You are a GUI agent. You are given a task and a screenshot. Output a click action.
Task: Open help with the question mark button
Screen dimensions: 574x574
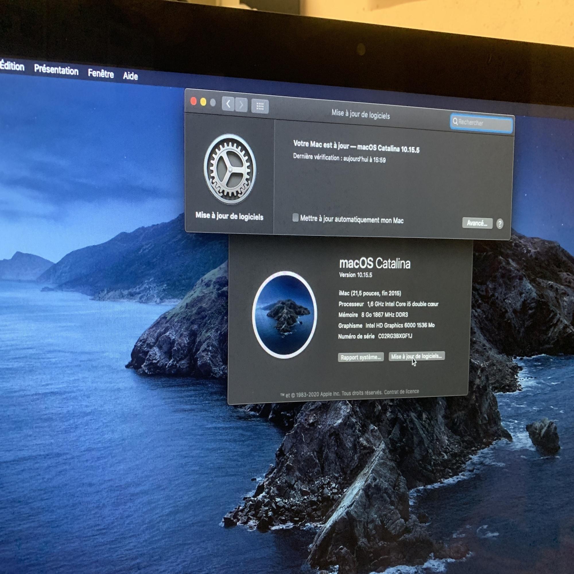click(x=500, y=224)
